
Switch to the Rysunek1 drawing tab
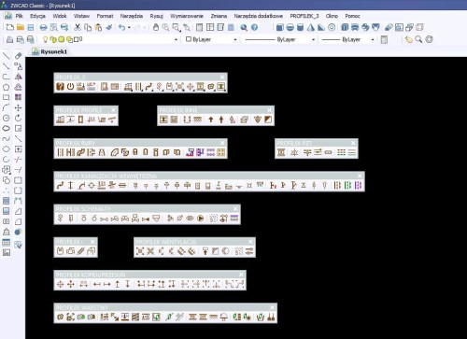[50, 51]
